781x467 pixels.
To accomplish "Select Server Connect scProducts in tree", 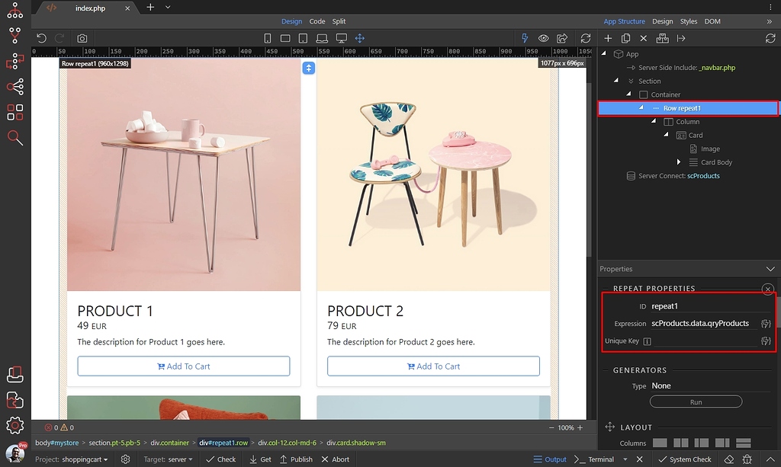I will pos(673,175).
